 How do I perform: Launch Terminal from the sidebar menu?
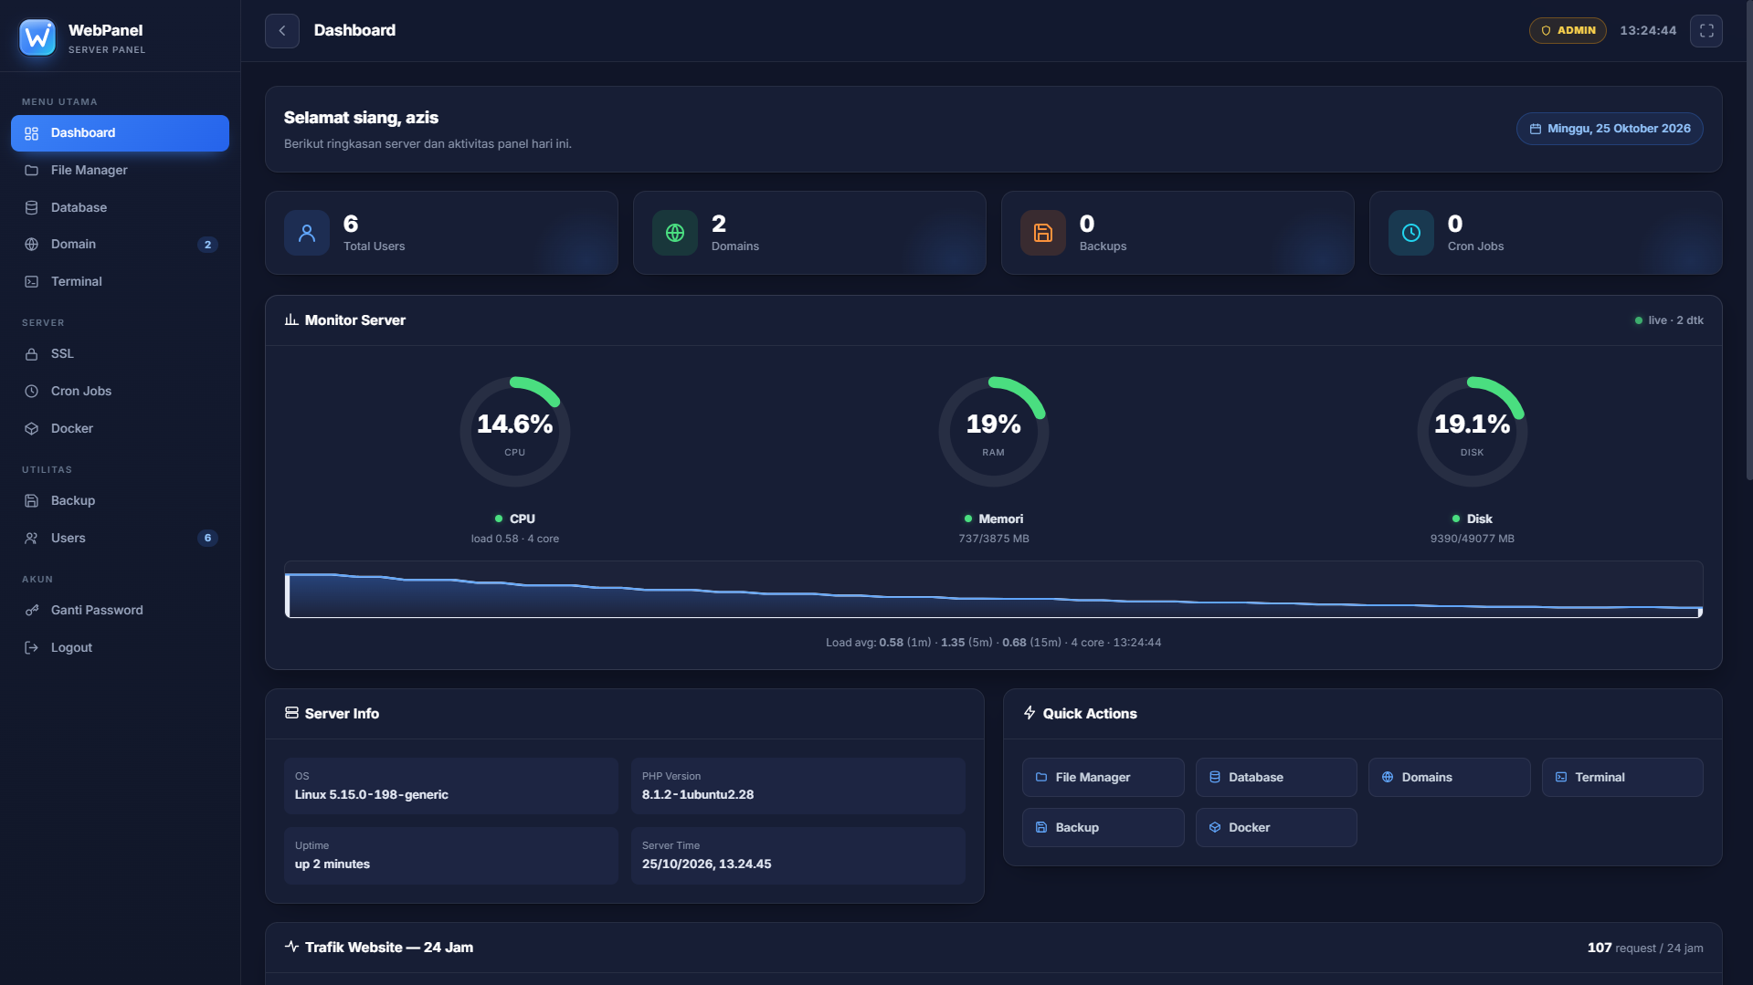click(x=120, y=282)
